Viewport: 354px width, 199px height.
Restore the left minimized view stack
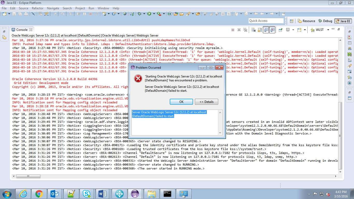[4, 32]
